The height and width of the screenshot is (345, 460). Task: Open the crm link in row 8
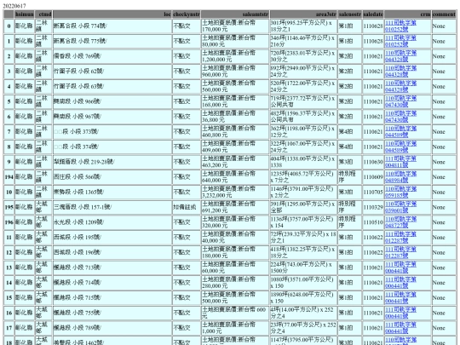click(x=400, y=147)
